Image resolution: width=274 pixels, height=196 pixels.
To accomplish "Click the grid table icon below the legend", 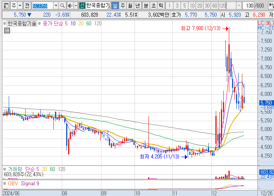I will pos(7,30).
